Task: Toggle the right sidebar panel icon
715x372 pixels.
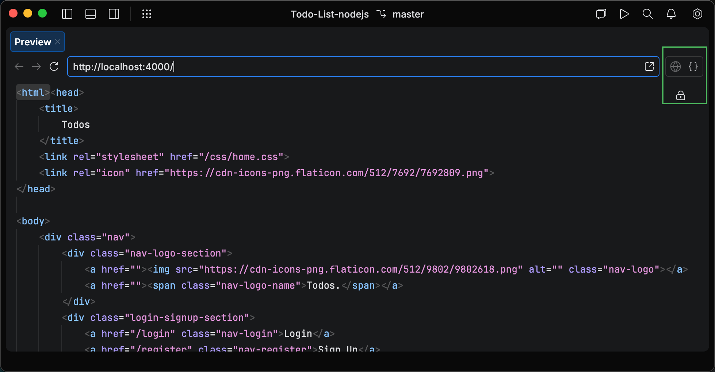Action: click(114, 14)
